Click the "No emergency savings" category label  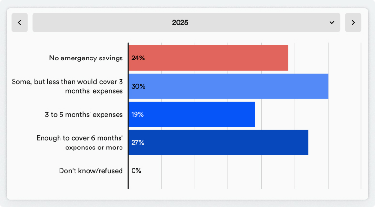pos(86,58)
